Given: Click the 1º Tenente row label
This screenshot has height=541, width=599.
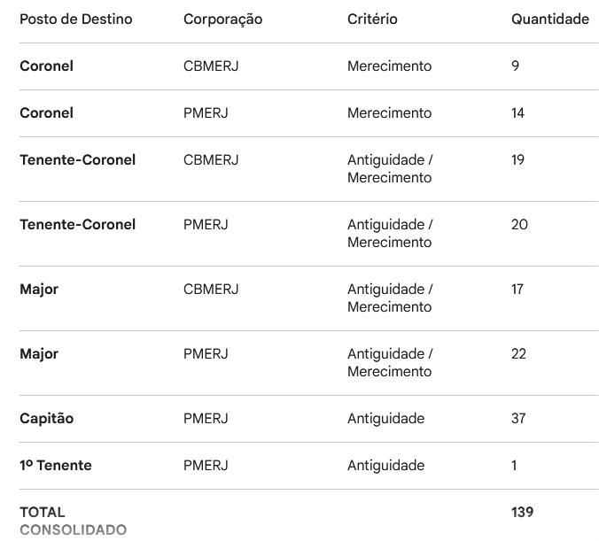Looking at the screenshot, I should coord(55,465).
